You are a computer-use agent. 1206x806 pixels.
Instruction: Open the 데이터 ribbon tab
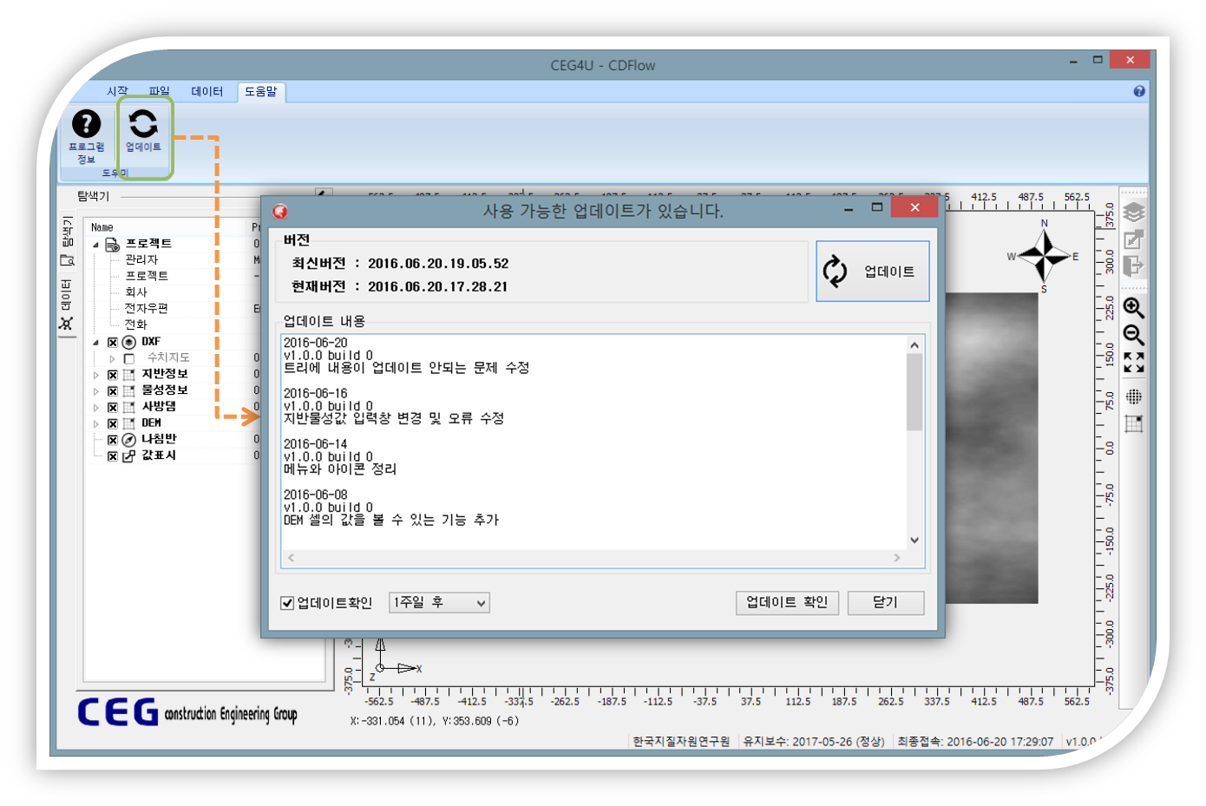207,91
